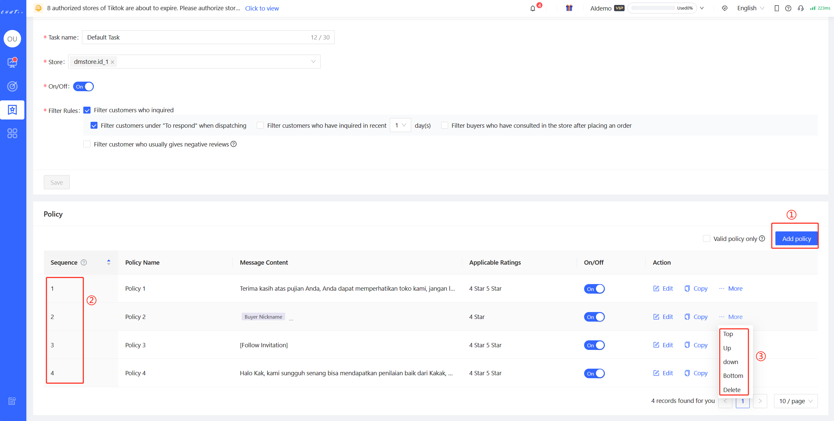Focus the Task name input field
Screen dimensions: 834x421
[x=208, y=37]
